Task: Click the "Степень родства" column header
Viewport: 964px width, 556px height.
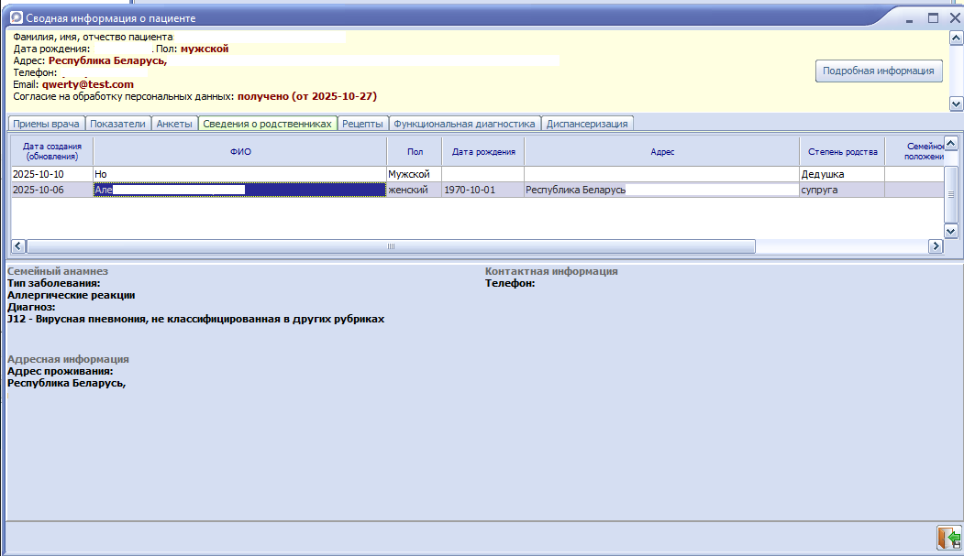Action: click(x=843, y=151)
